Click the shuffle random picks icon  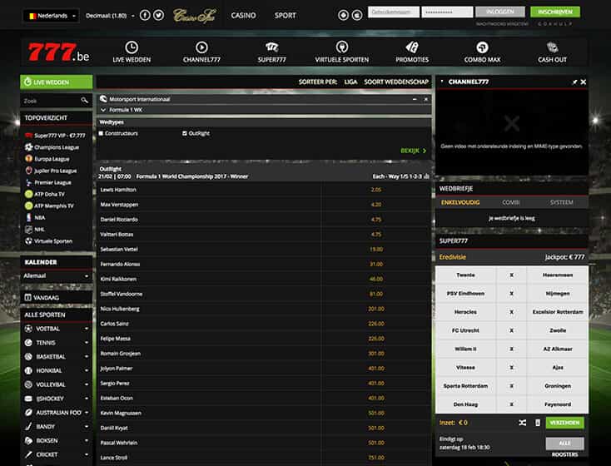pyautogui.click(x=523, y=423)
